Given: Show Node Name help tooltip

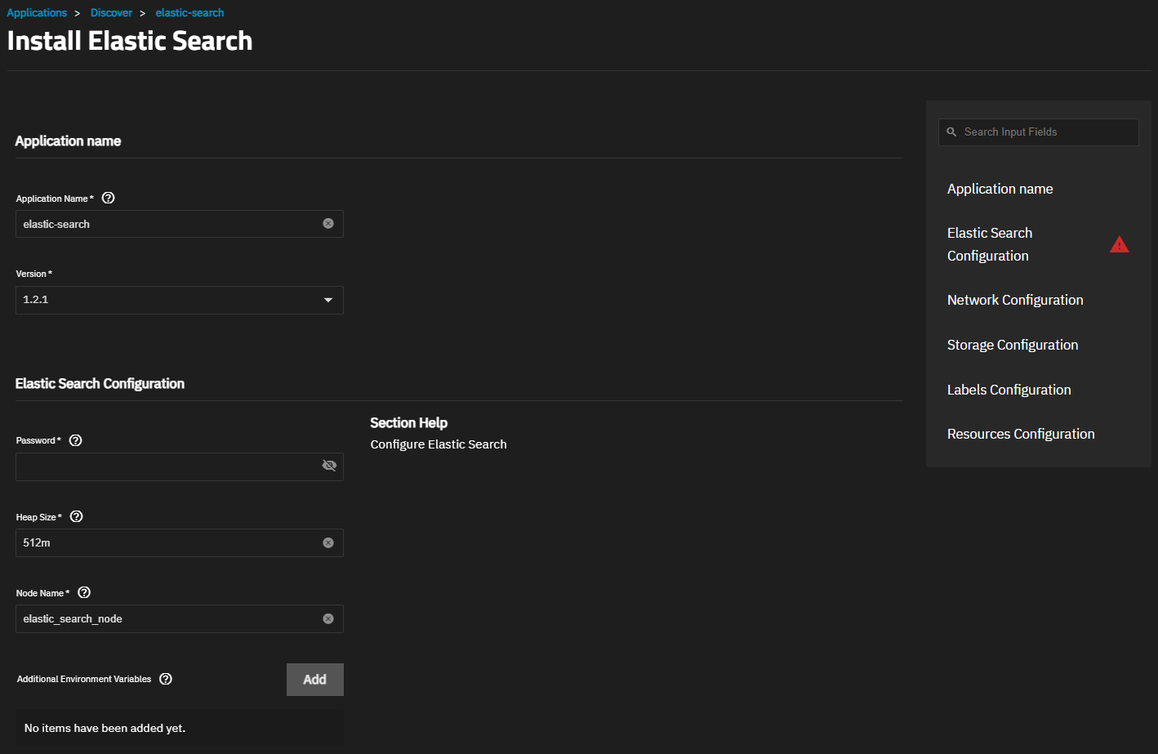Looking at the screenshot, I should [84, 592].
